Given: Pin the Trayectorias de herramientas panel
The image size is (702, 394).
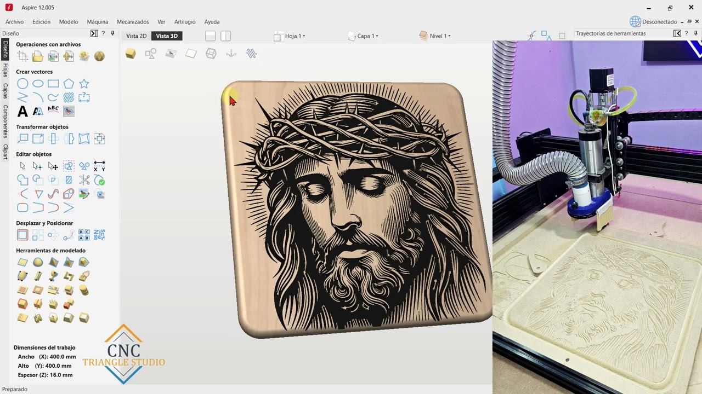Looking at the screenshot, I should pyautogui.click(x=695, y=33).
